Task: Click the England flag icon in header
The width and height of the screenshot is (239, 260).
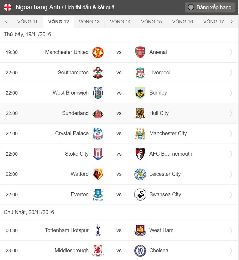Action: 8,7
